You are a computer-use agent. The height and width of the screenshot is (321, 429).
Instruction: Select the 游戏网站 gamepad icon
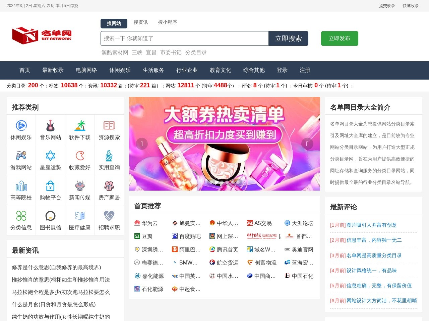21,155
